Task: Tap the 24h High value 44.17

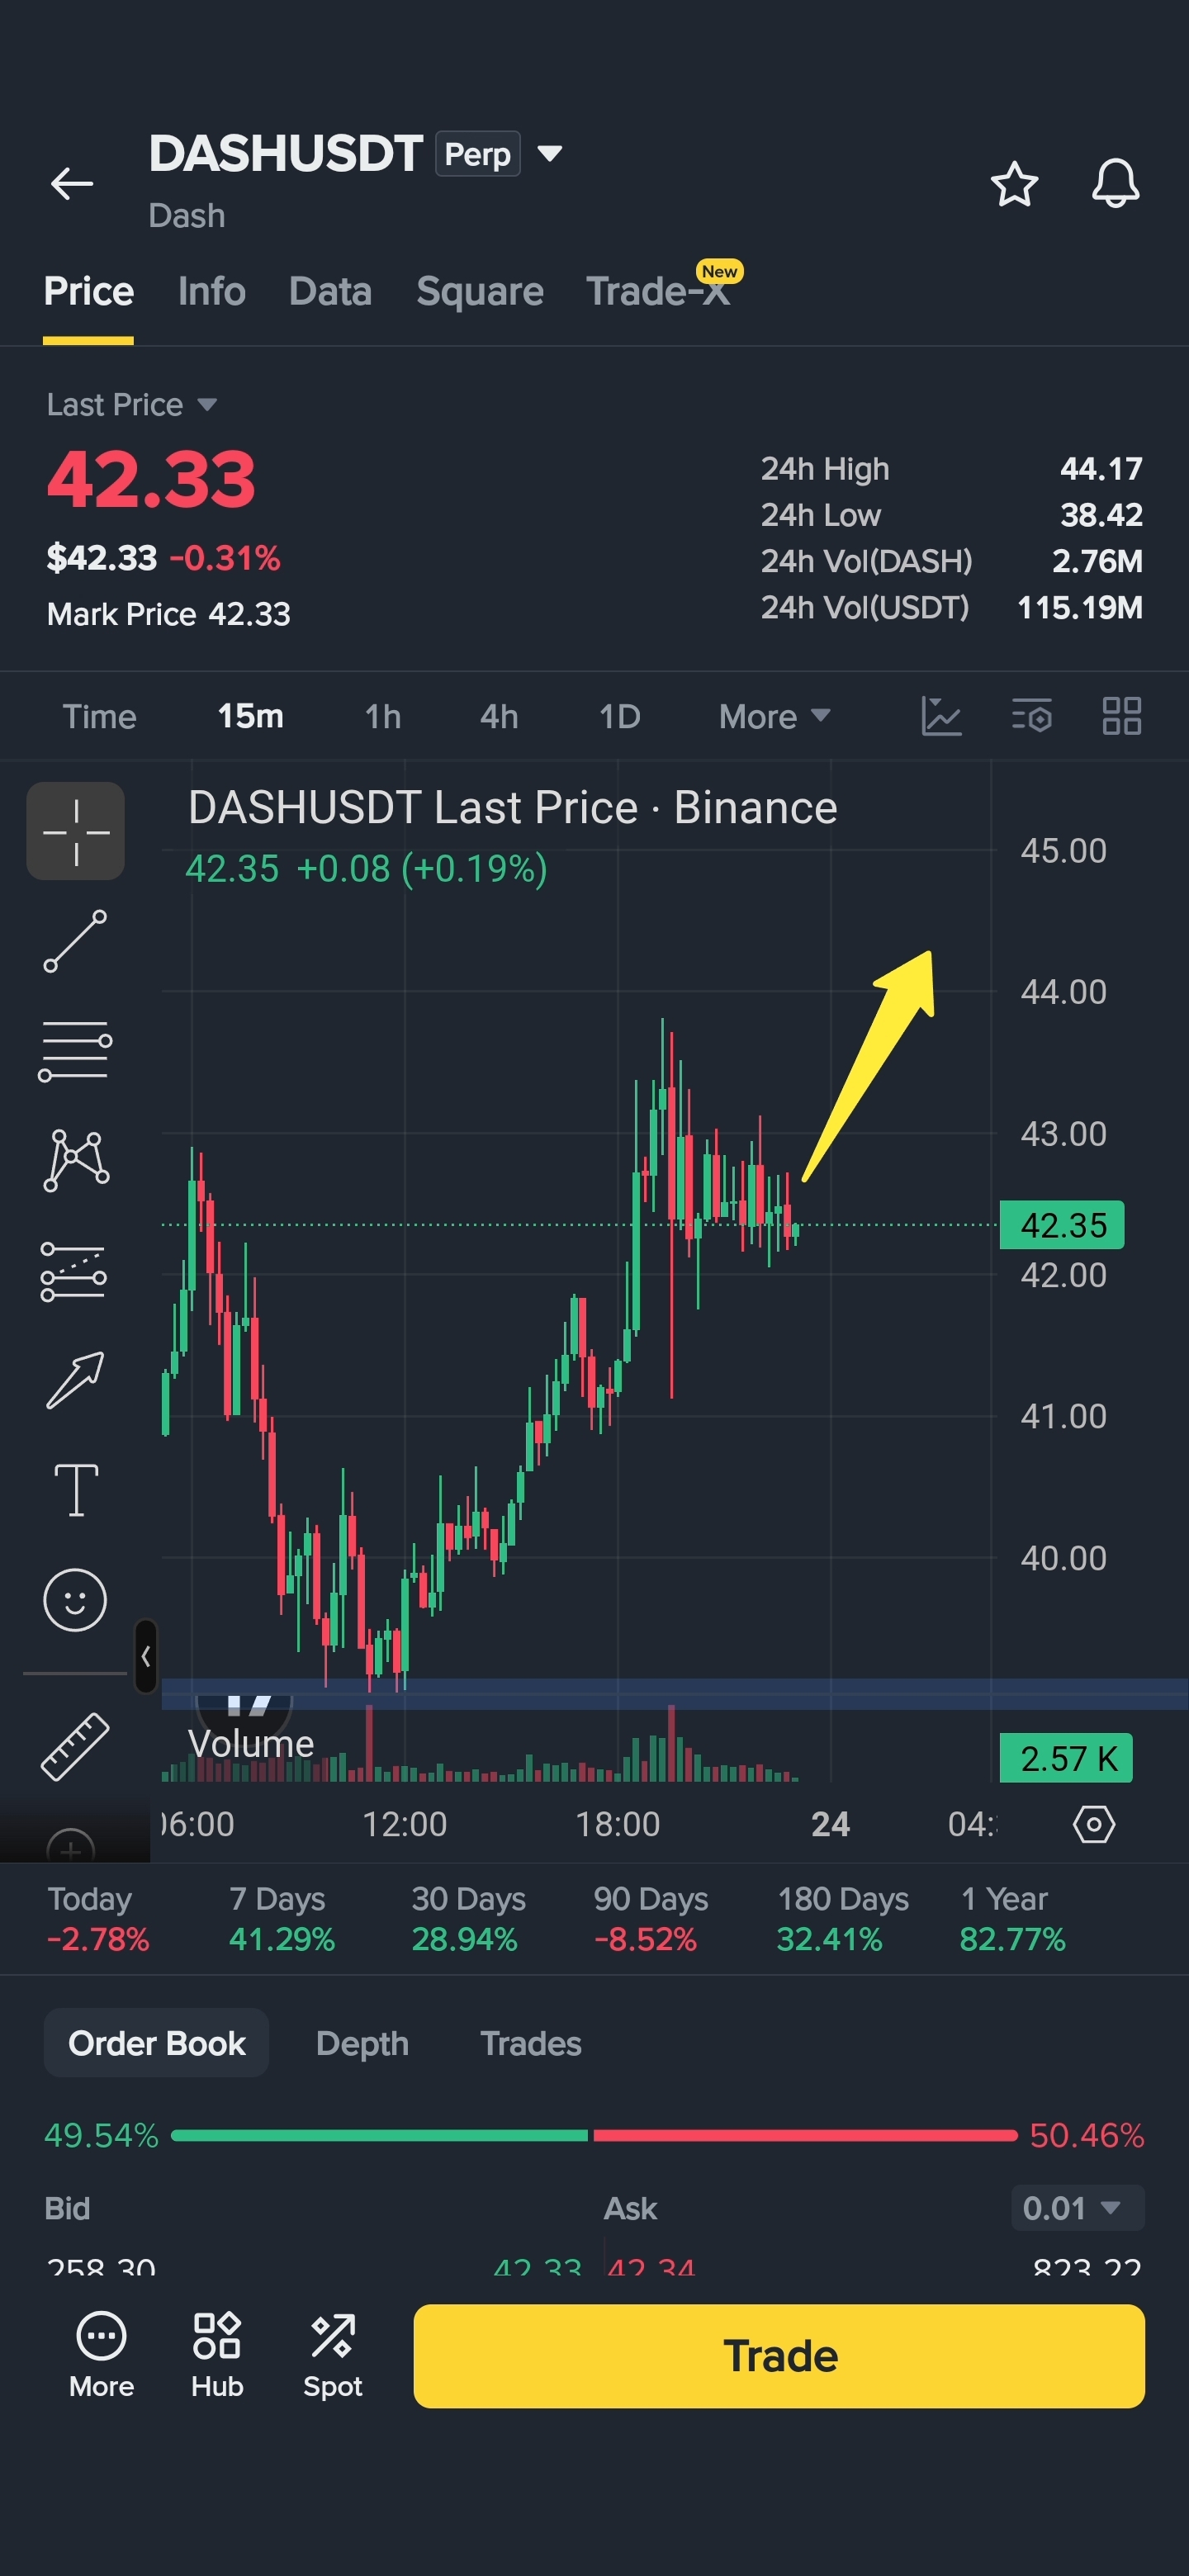Action: tap(1101, 468)
